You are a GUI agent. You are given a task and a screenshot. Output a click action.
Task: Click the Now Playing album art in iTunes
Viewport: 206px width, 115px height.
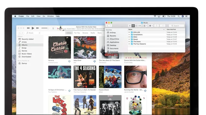point(60,28)
